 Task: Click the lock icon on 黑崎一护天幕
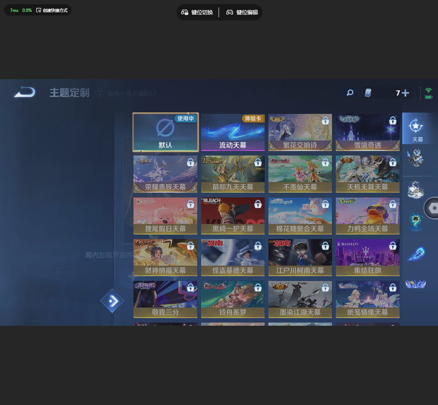pyautogui.click(x=258, y=204)
